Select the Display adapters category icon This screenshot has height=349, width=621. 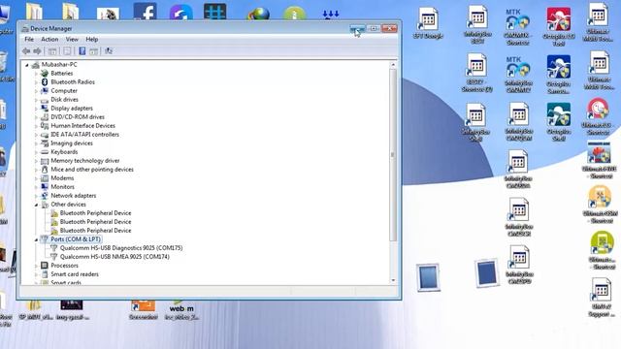45,108
